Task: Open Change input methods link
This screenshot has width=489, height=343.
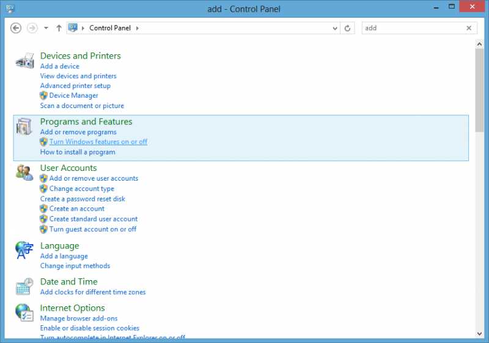Action: [75, 266]
